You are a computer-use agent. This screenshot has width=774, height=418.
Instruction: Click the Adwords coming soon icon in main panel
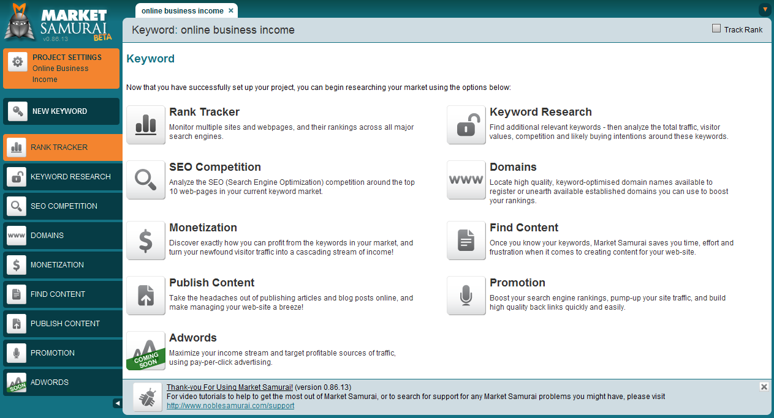146,351
